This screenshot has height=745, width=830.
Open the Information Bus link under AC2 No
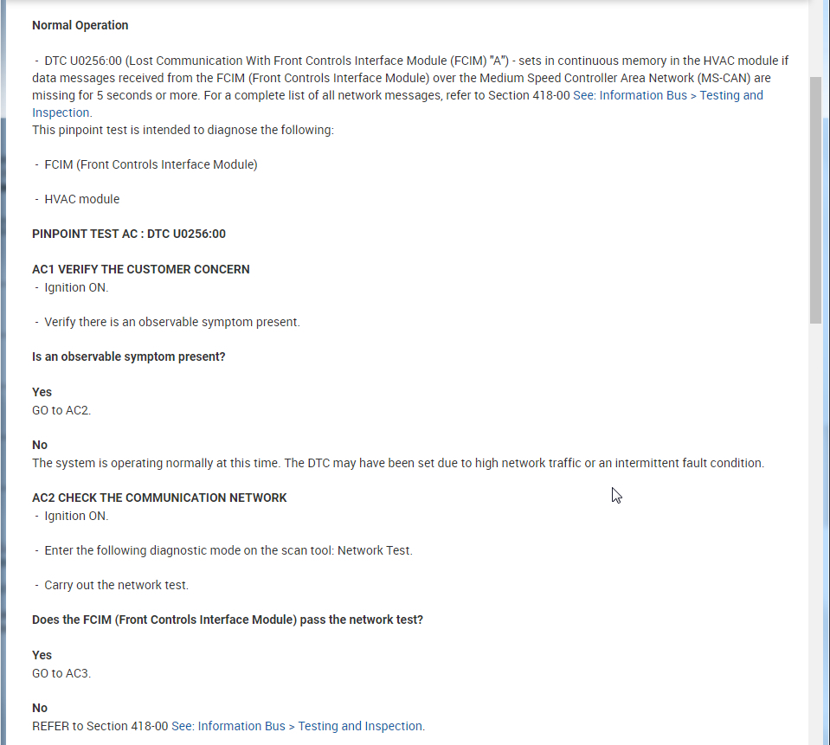pos(298,726)
